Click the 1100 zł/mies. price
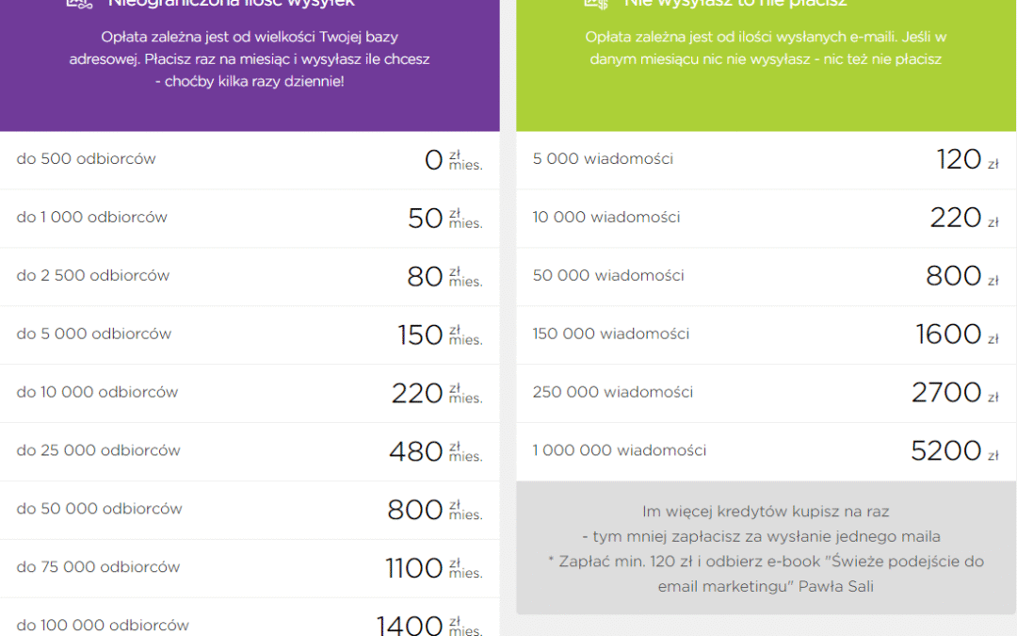Viewport: 1017px width, 636px height. 434,568
